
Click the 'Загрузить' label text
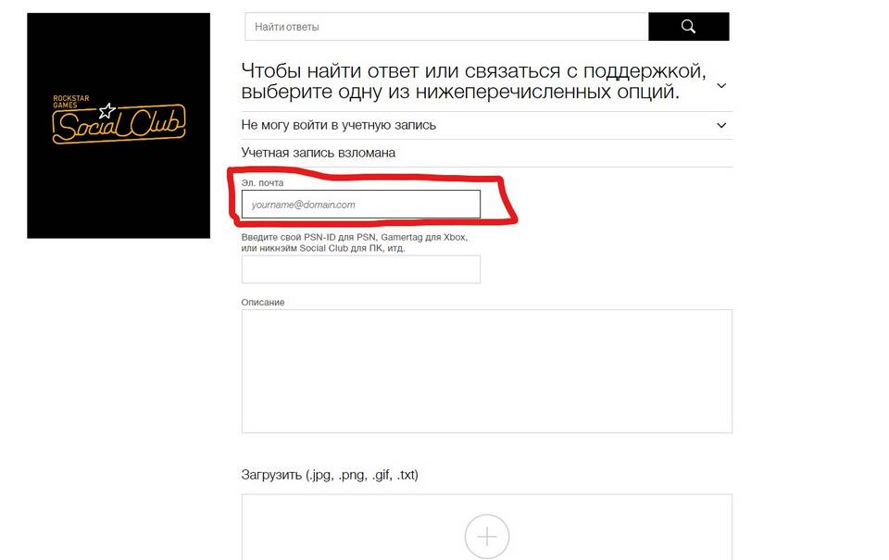coord(330,475)
